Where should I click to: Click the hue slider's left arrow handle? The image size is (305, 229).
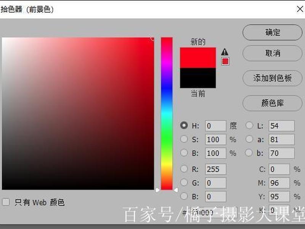click(157, 190)
